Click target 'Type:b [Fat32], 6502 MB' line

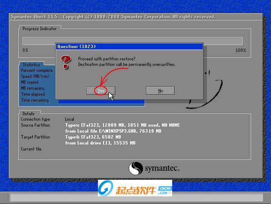[x=93, y=137]
